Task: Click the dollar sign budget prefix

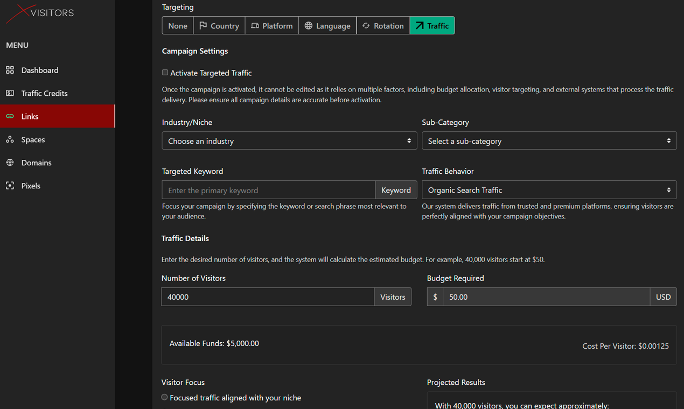Action: [x=435, y=297]
